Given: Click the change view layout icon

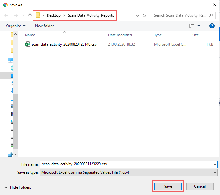Looking at the screenshot, I should coord(192,26).
